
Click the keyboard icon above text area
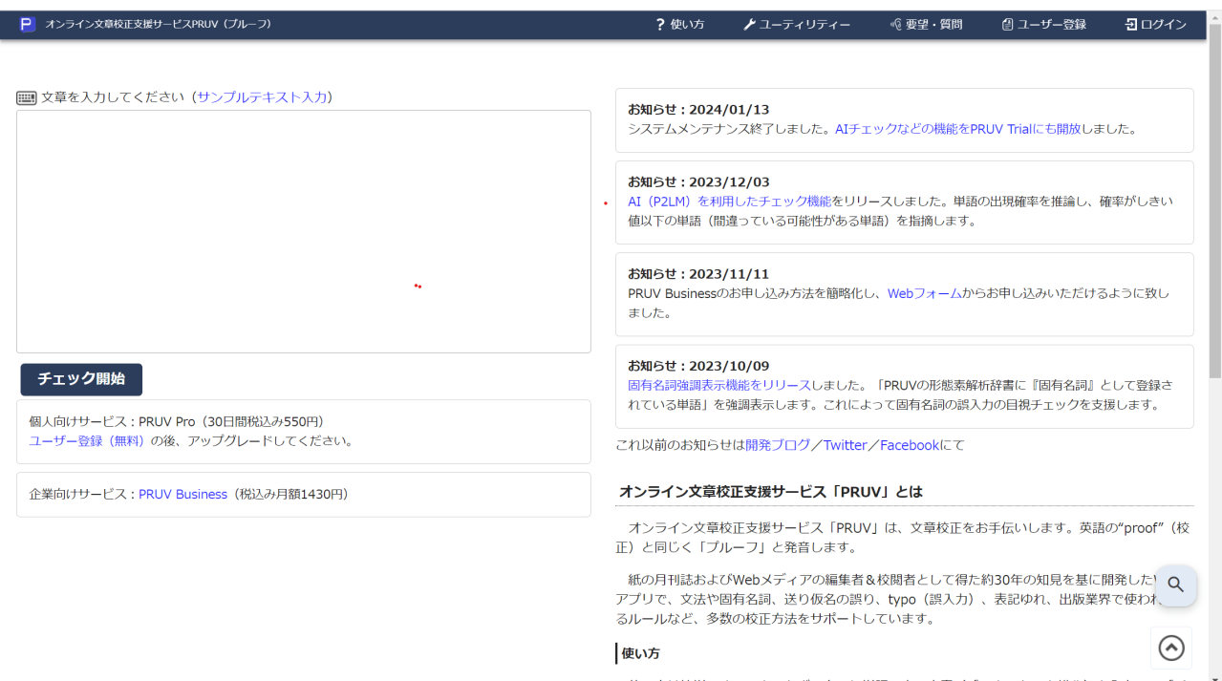click(x=27, y=97)
